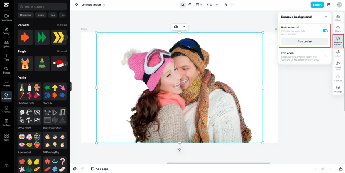Select the Christmas sticker tag
Screen dimensions: 345x173
pyautogui.click(x=26, y=15)
